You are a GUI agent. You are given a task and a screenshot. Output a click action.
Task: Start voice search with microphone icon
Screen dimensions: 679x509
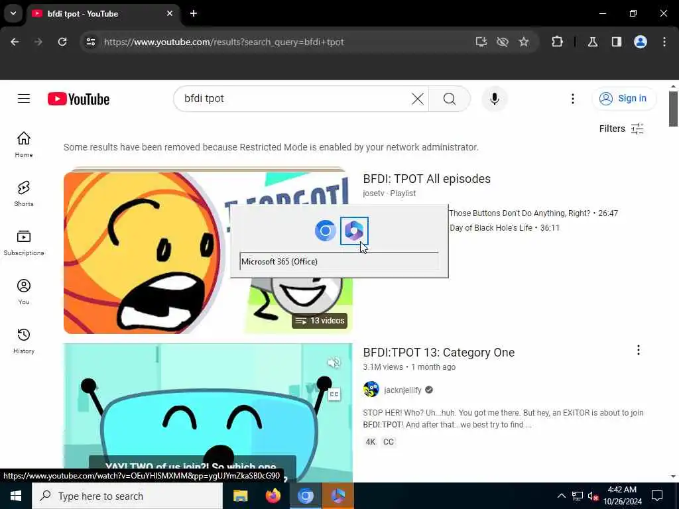[x=494, y=99]
